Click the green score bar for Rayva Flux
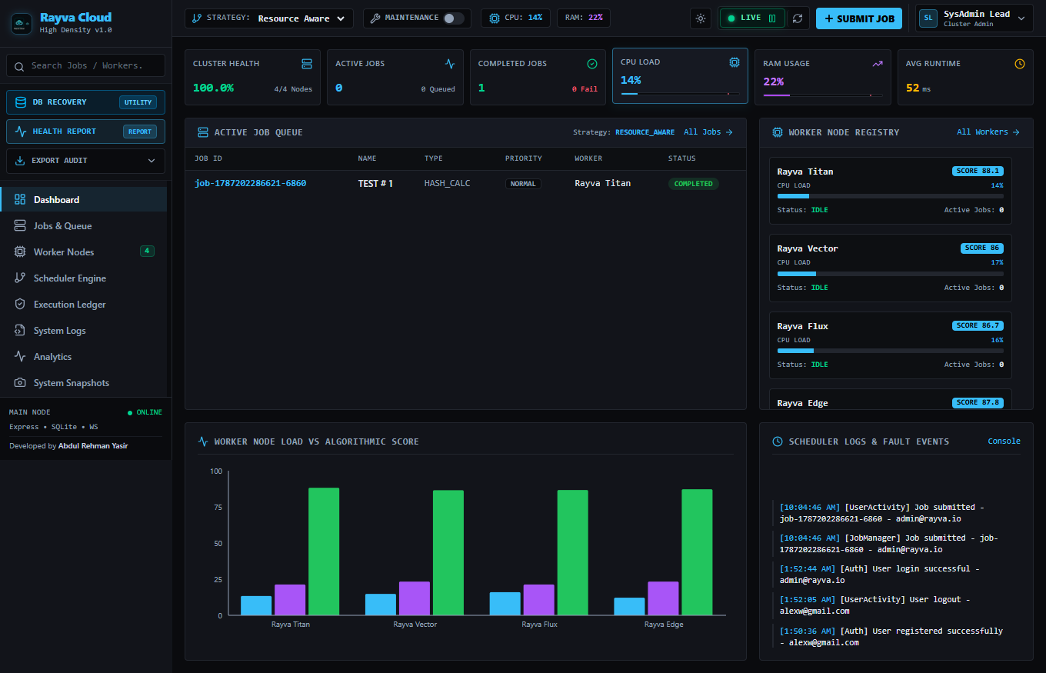This screenshot has width=1046, height=673. click(572, 552)
